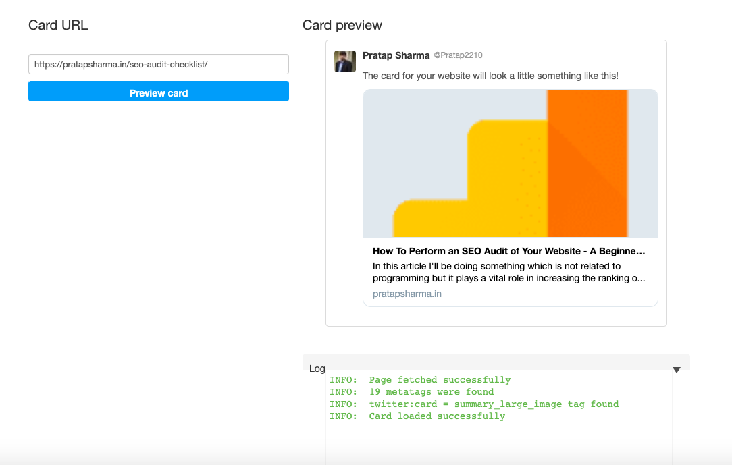Open the SEO Audit card title
The height and width of the screenshot is (465, 732).
[x=508, y=251]
